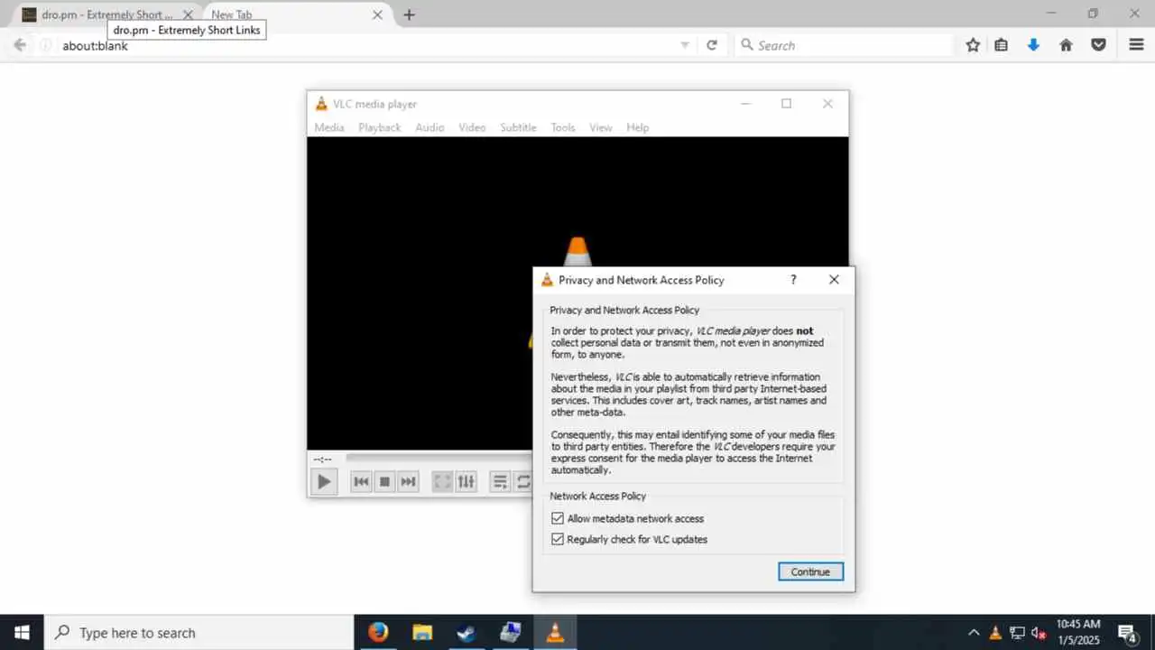Image resolution: width=1155 pixels, height=650 pixels.
Task: Click the VLC loop mode button
Action: [x=523, y=482]
